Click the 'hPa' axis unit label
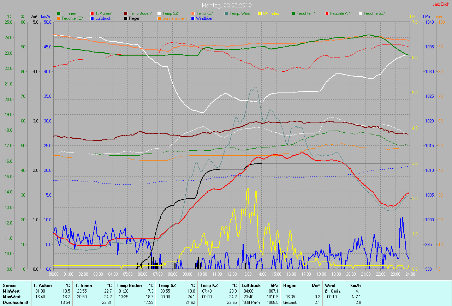The height and width of the screenshot is (306, 452). click(x=427, y=17)
